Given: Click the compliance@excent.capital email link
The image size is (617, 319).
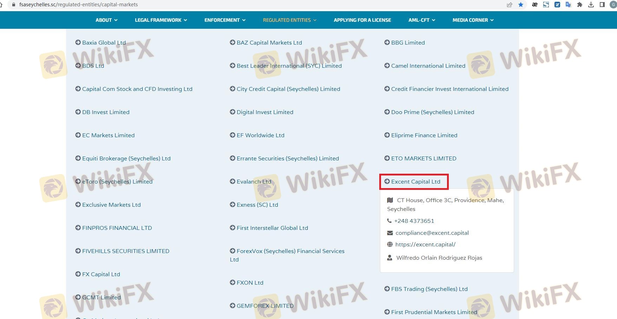Looking at the screenshot, I should click(x=432, y=233).
